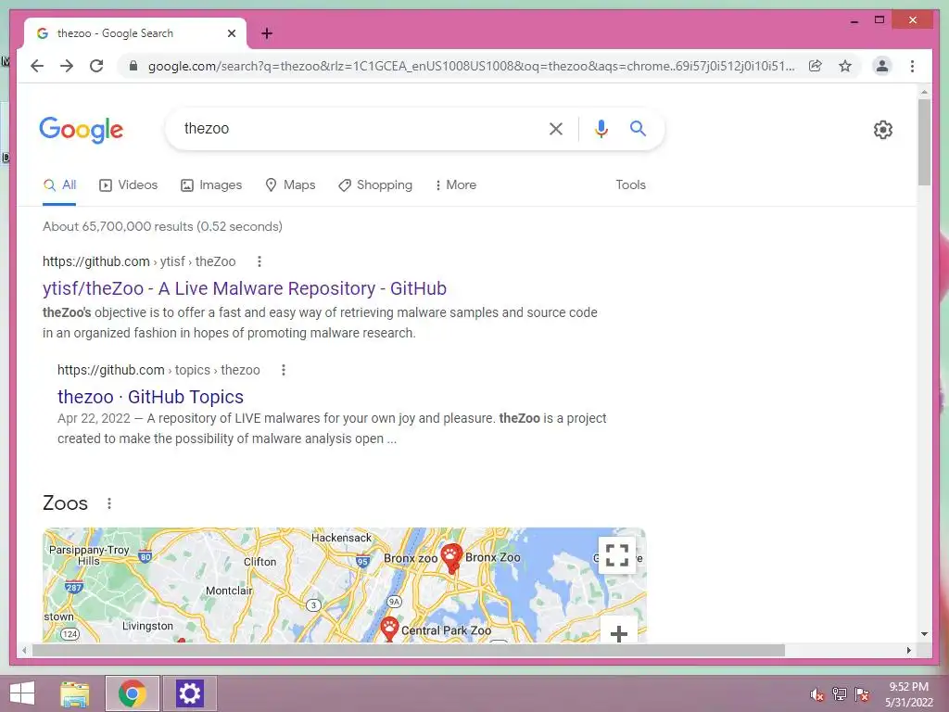Switch to the Images search tab

click(x=211, y=185)
